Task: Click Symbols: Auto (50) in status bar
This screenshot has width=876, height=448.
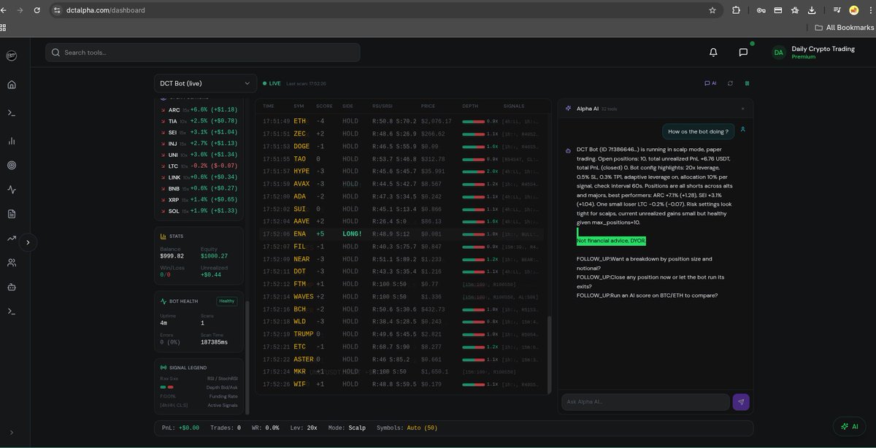Action: (407, 428)
